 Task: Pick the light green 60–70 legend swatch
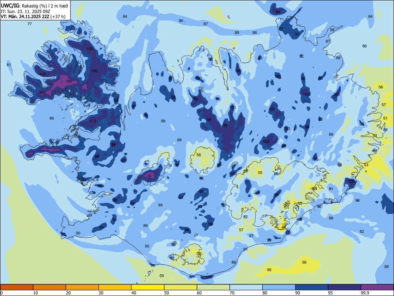[x=213, y=287]
